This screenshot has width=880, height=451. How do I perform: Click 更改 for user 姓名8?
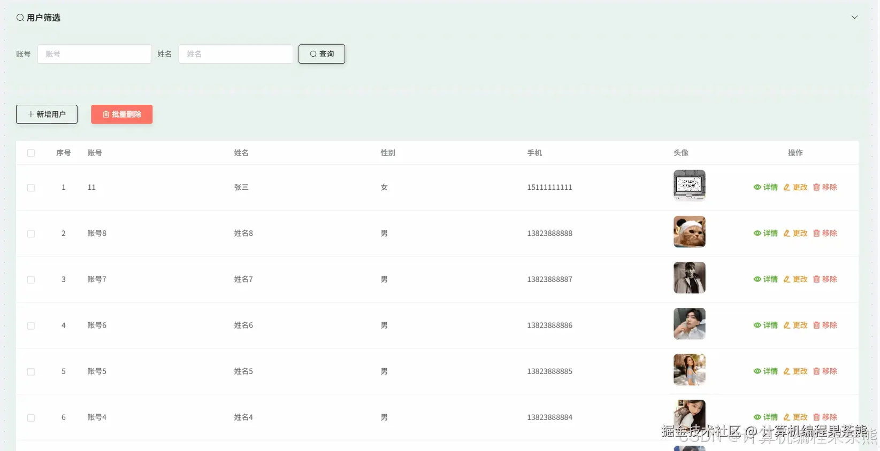[x=795, y=234]
